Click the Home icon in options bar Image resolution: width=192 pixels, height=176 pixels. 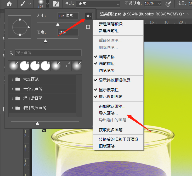click(9, 4)
